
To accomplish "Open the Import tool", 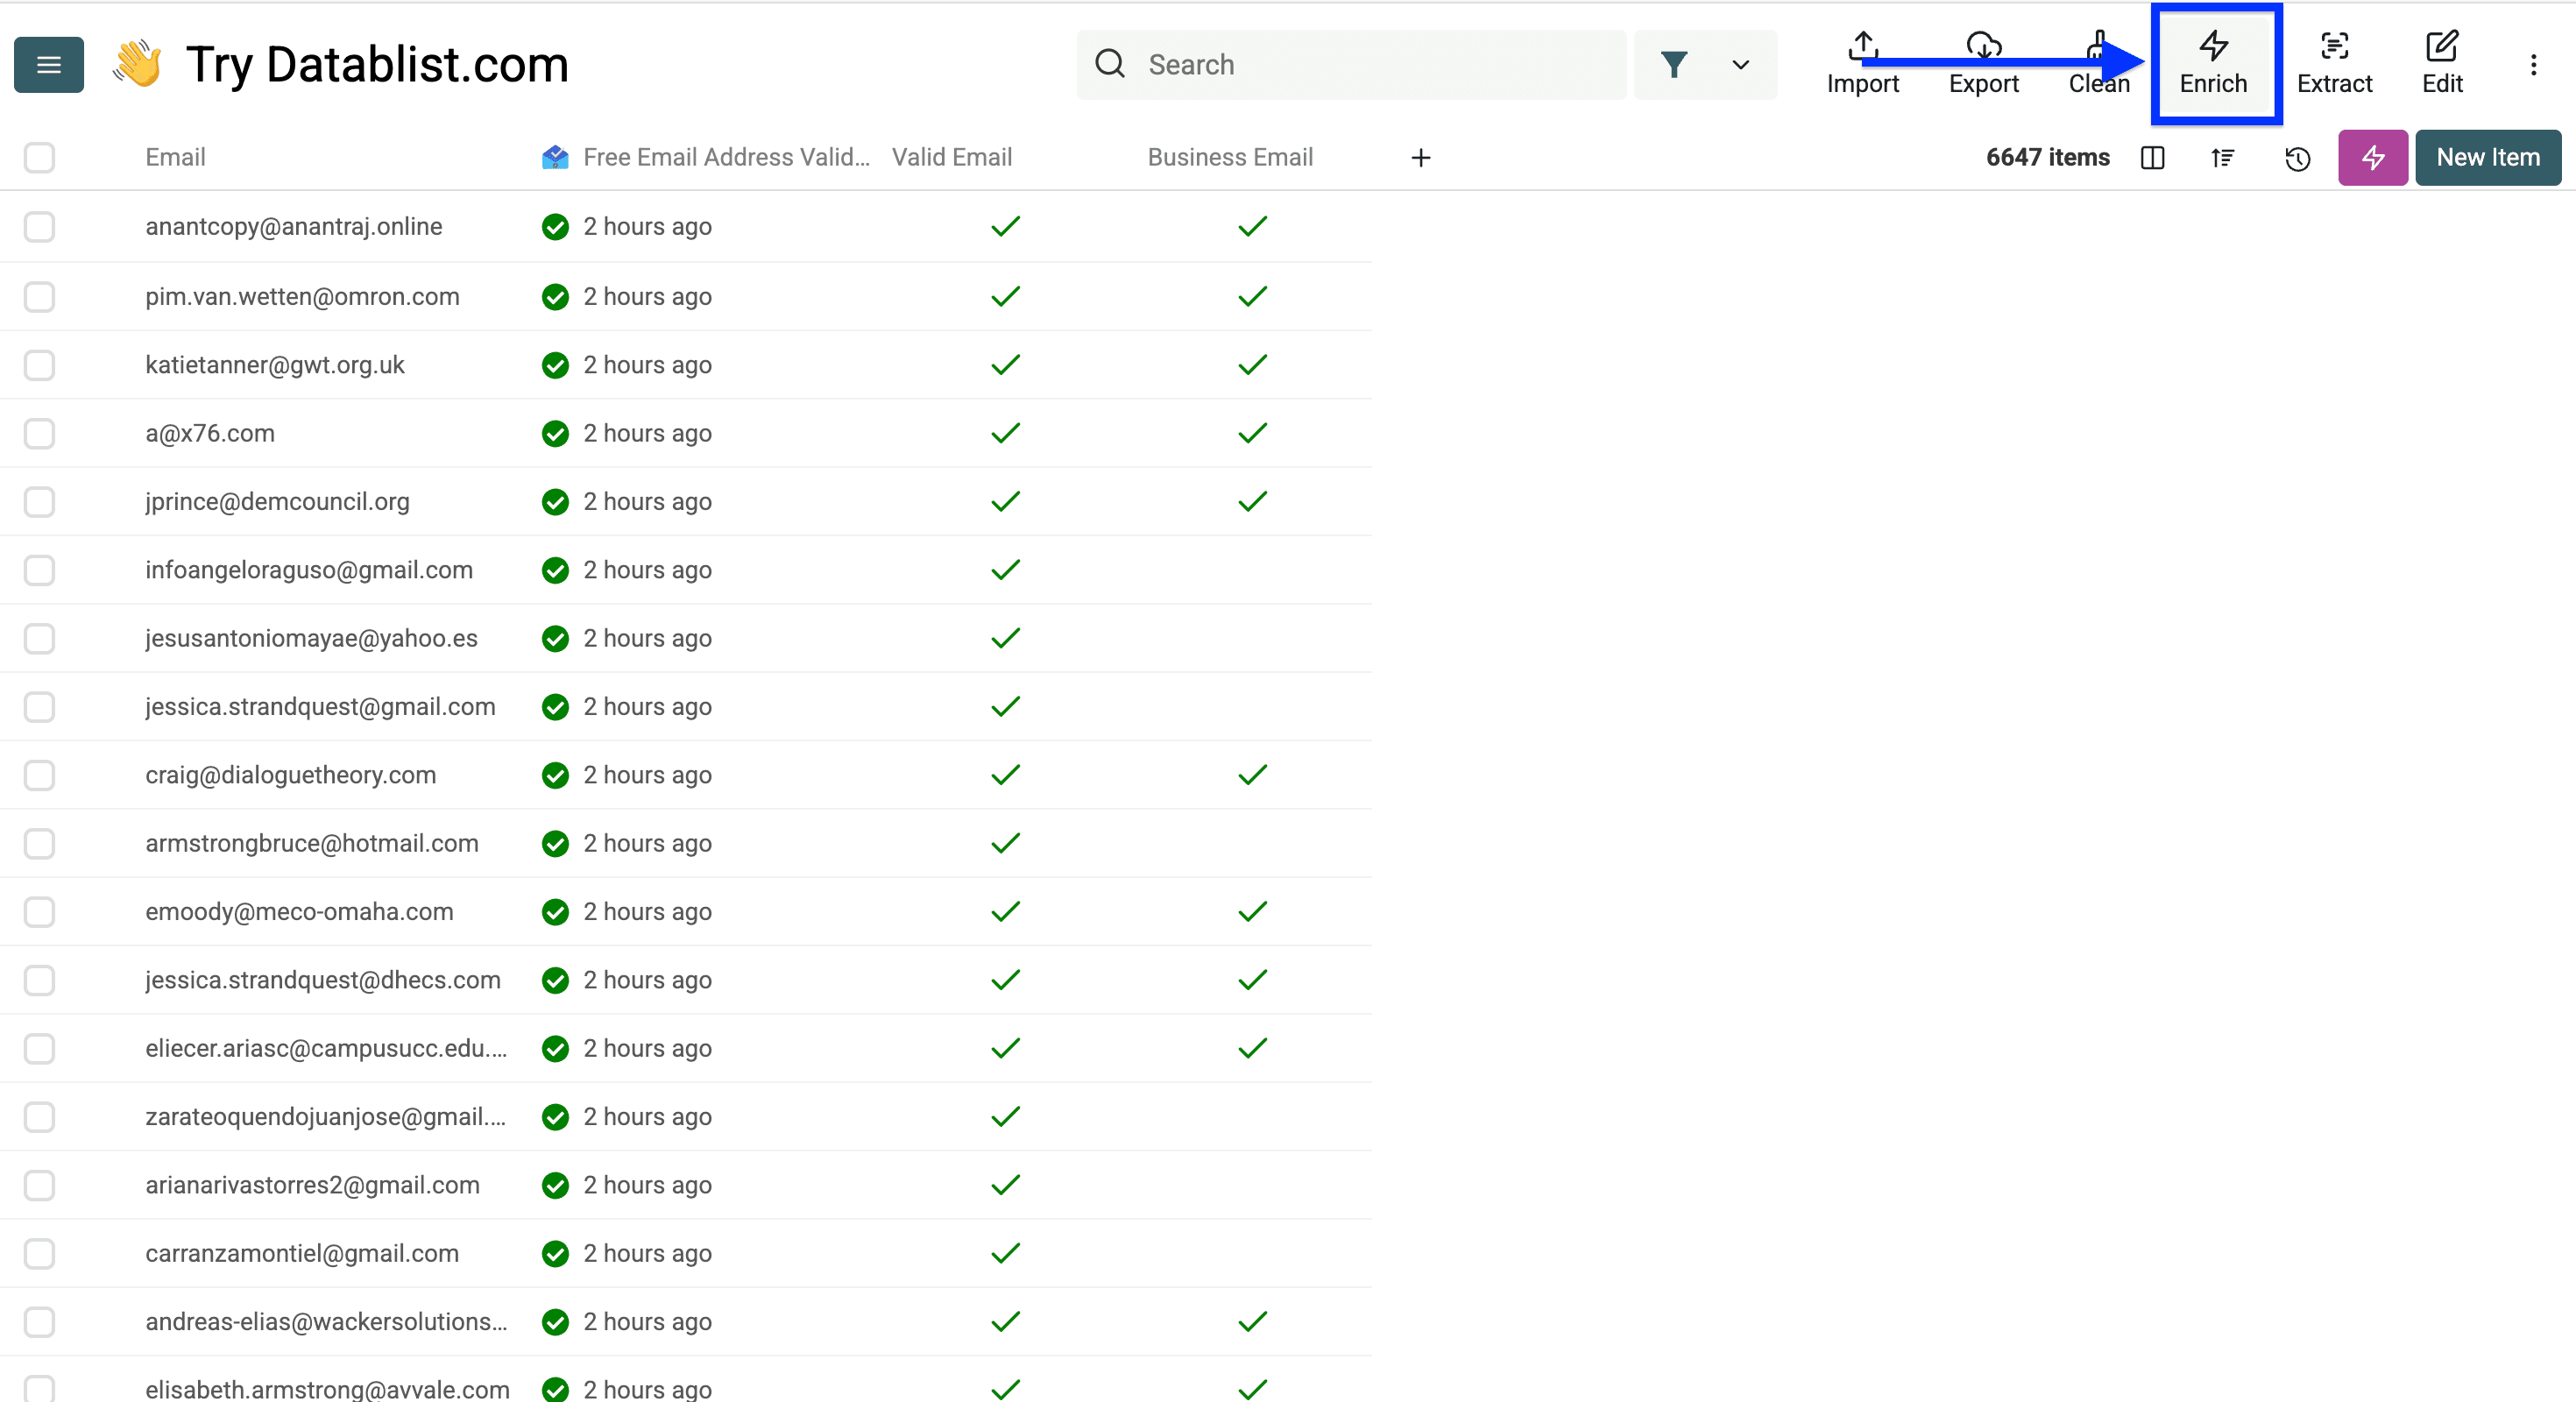I will click(x=1862, y=63).
